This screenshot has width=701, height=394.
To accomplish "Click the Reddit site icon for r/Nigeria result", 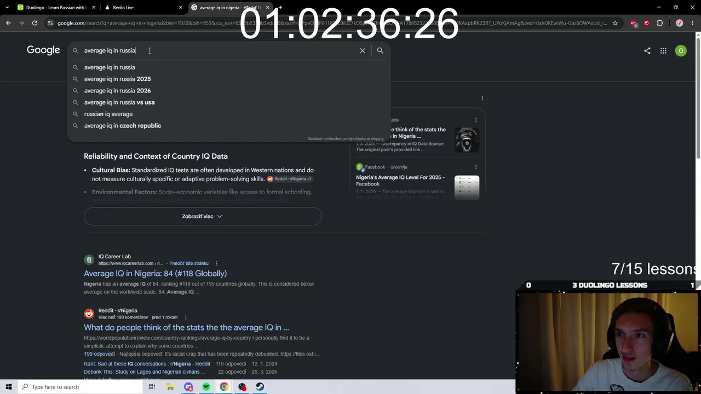I will point(89,314).
